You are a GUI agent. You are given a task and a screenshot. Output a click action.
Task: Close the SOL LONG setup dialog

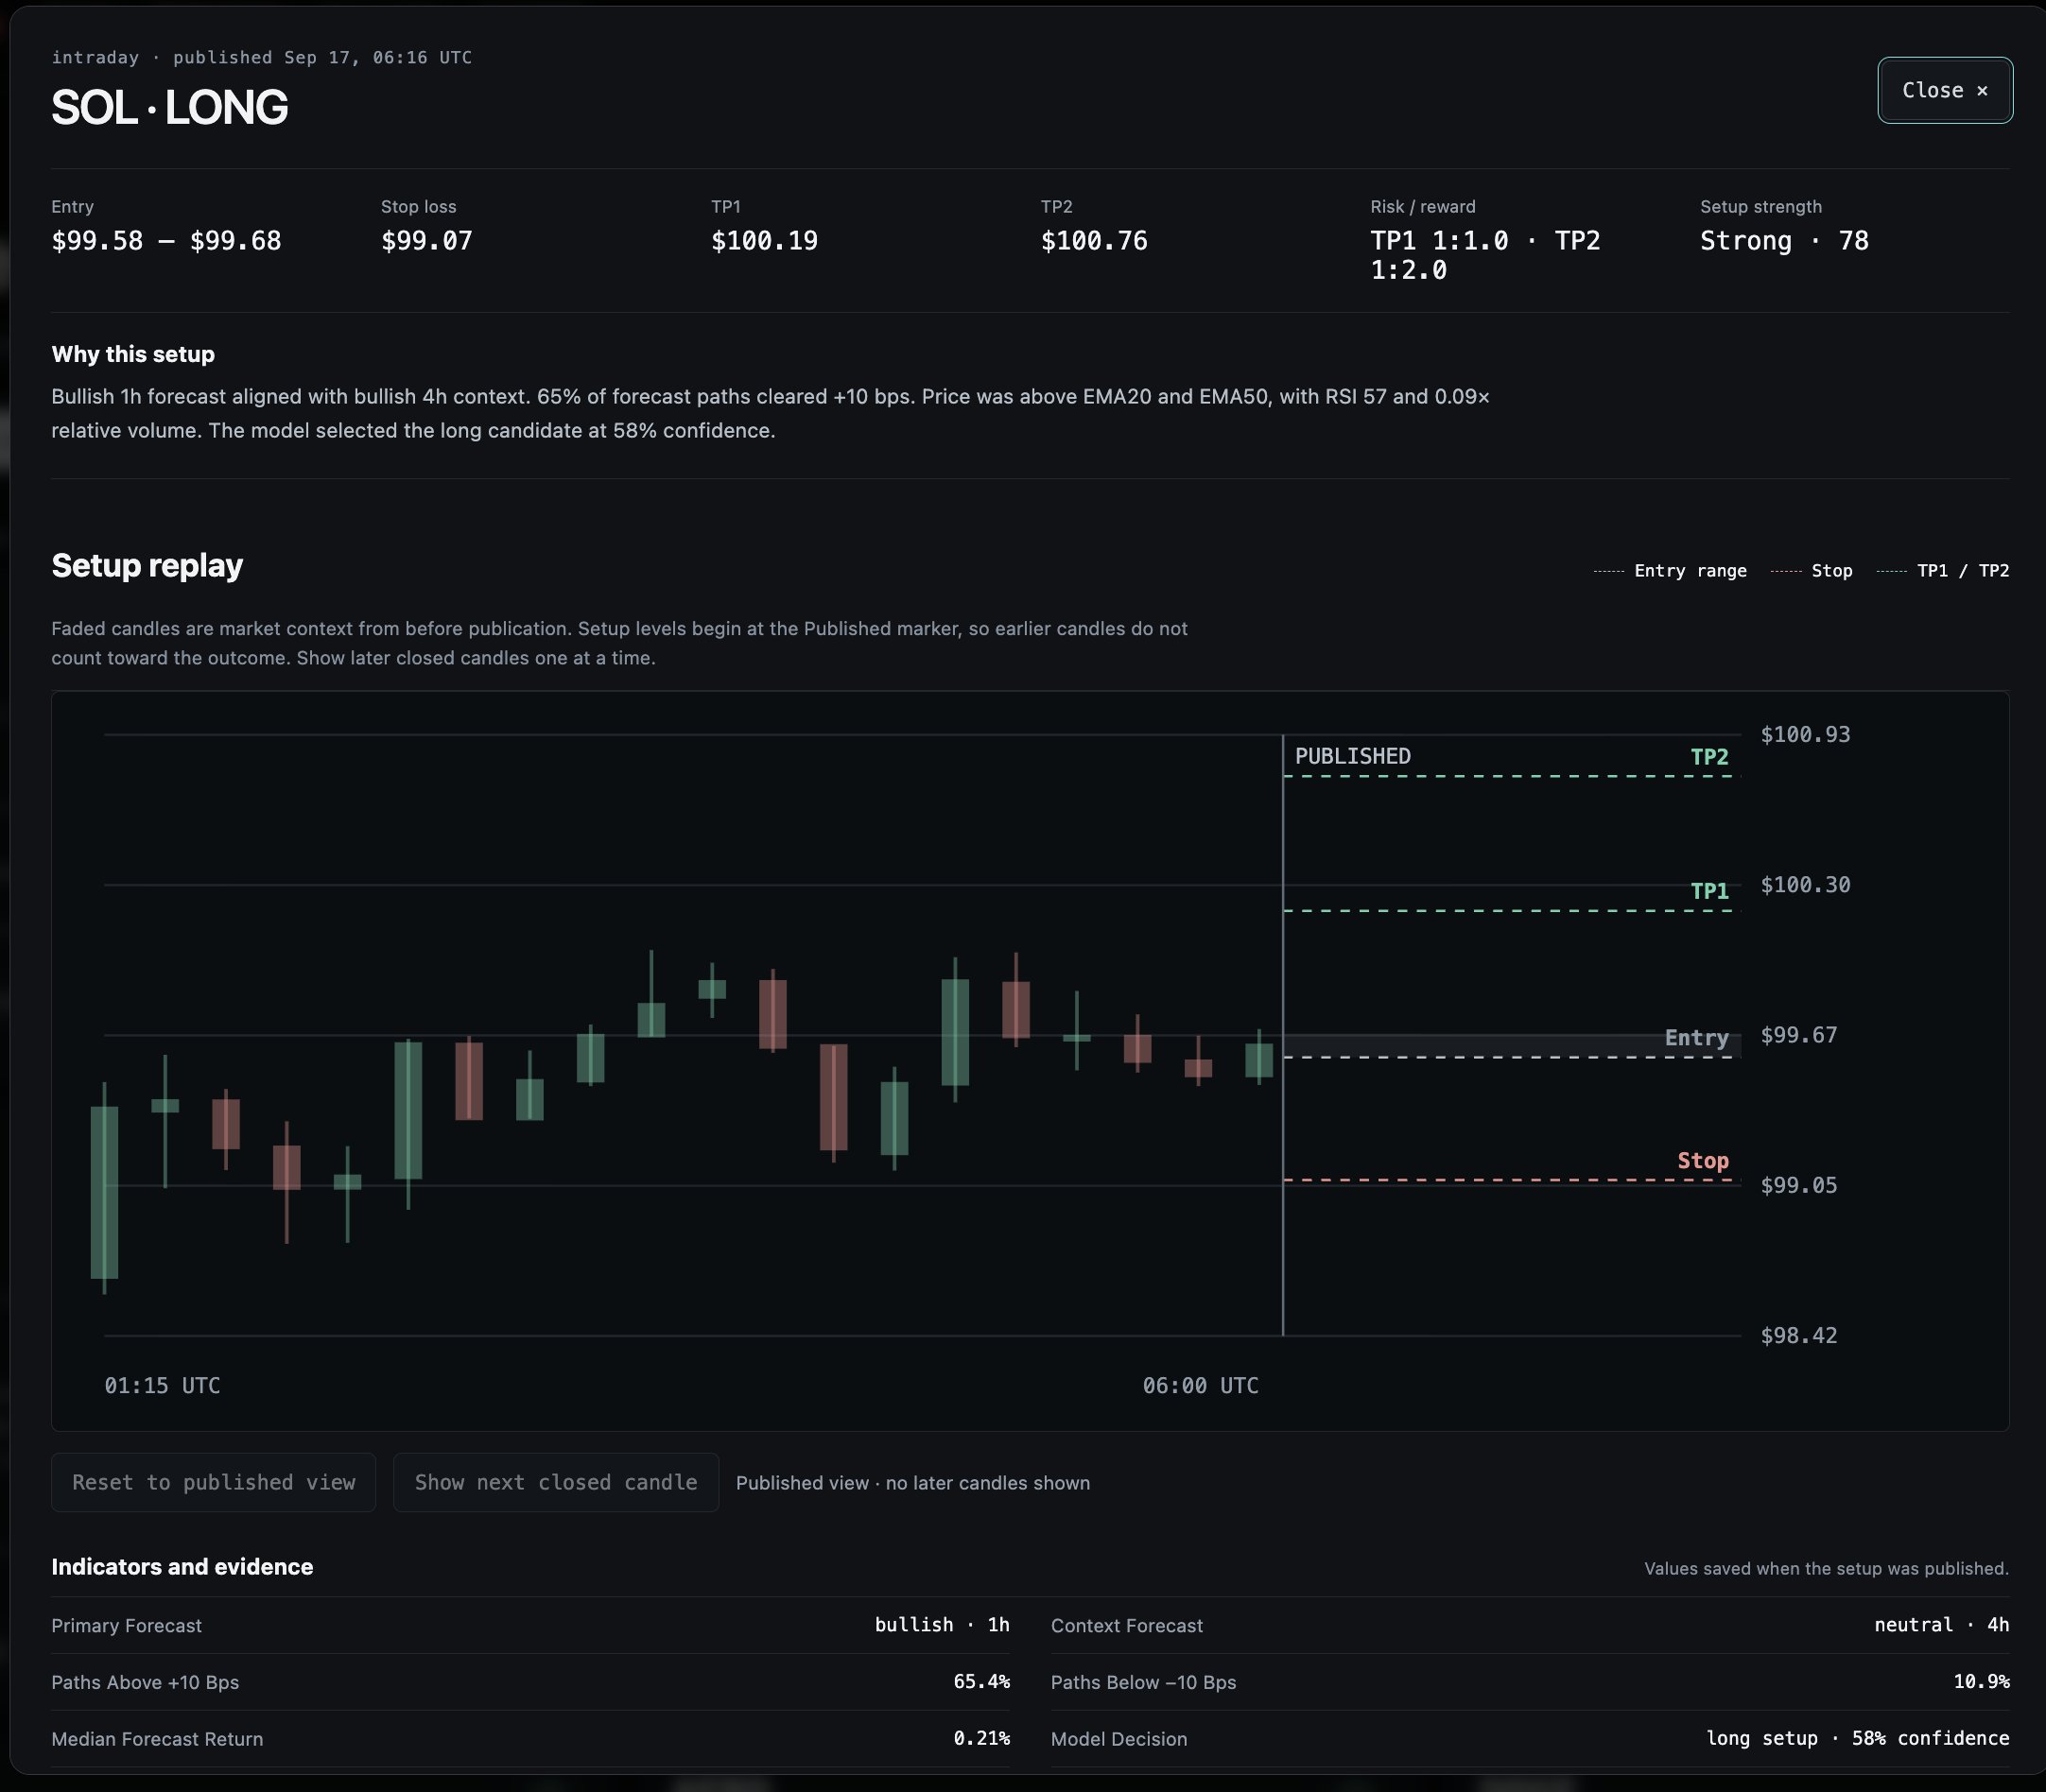click(x=1944, y=90)
